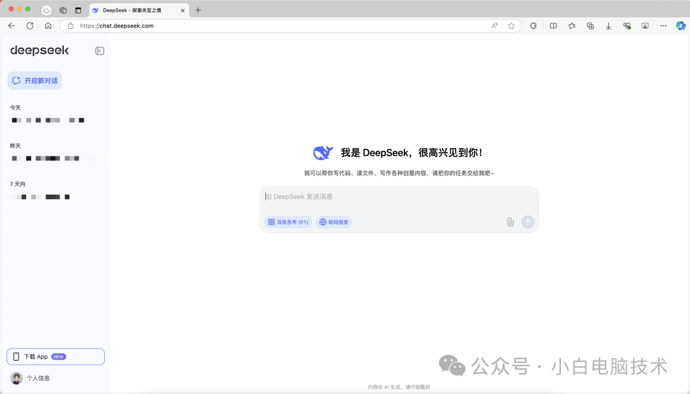Click the 7 天内 section label
The height and width of the screenshot is (394, 690).
(18, 185)
